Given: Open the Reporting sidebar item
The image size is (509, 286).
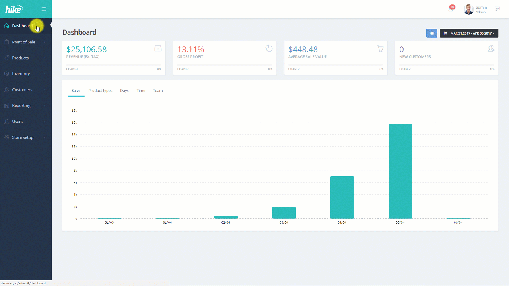Looking at the screenshot, I should pos(26,105).
